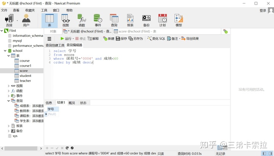The image size is (274, 156).
Task: Open the 模型 model toolbar icon
Action: [x=178, y=20]
